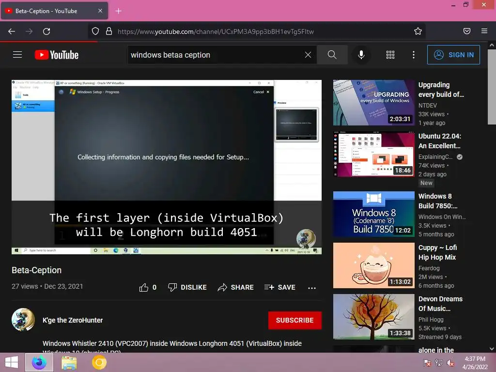Click the browser forward arrow
The image size is (496, 372).
(x=29, y=31)
